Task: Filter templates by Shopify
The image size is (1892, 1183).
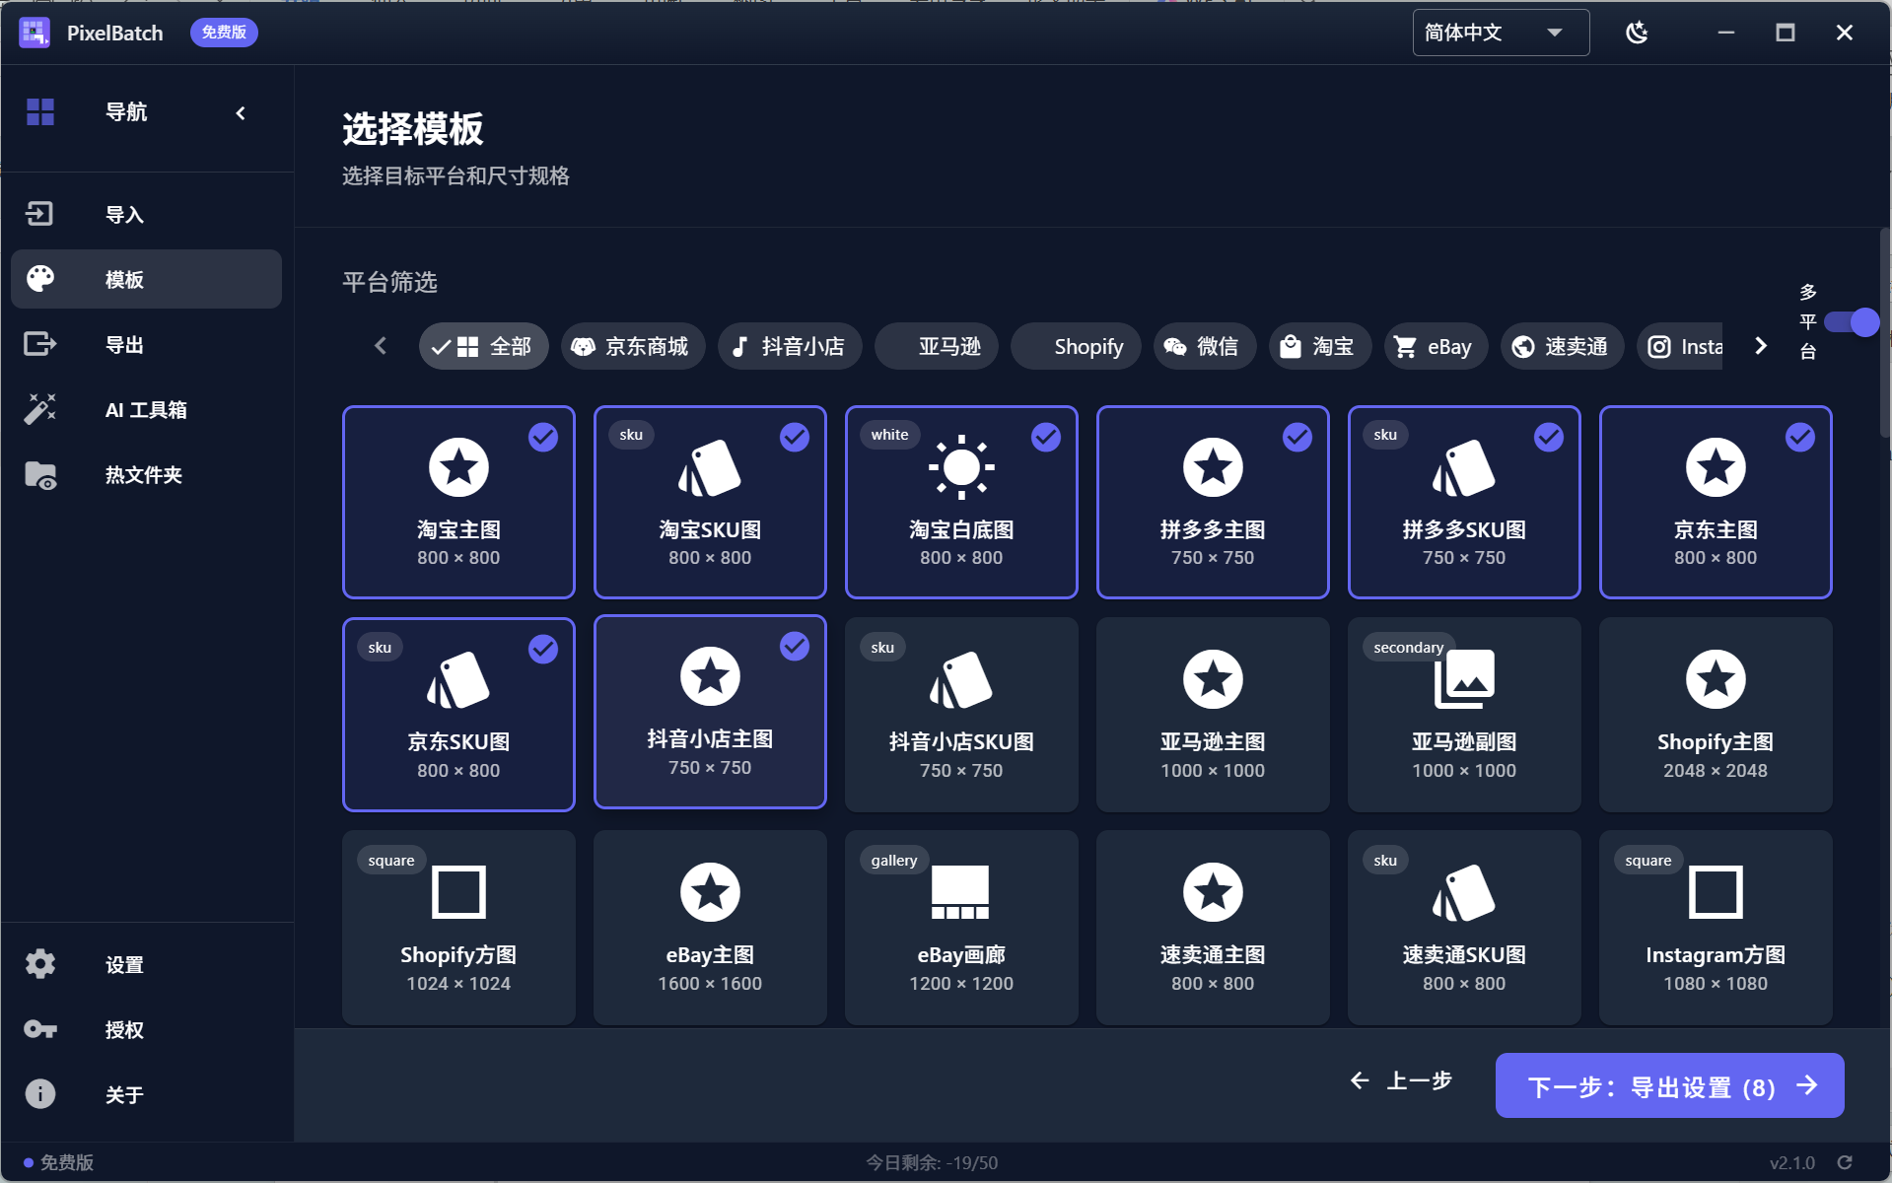Action: (x=1076, y=346)
